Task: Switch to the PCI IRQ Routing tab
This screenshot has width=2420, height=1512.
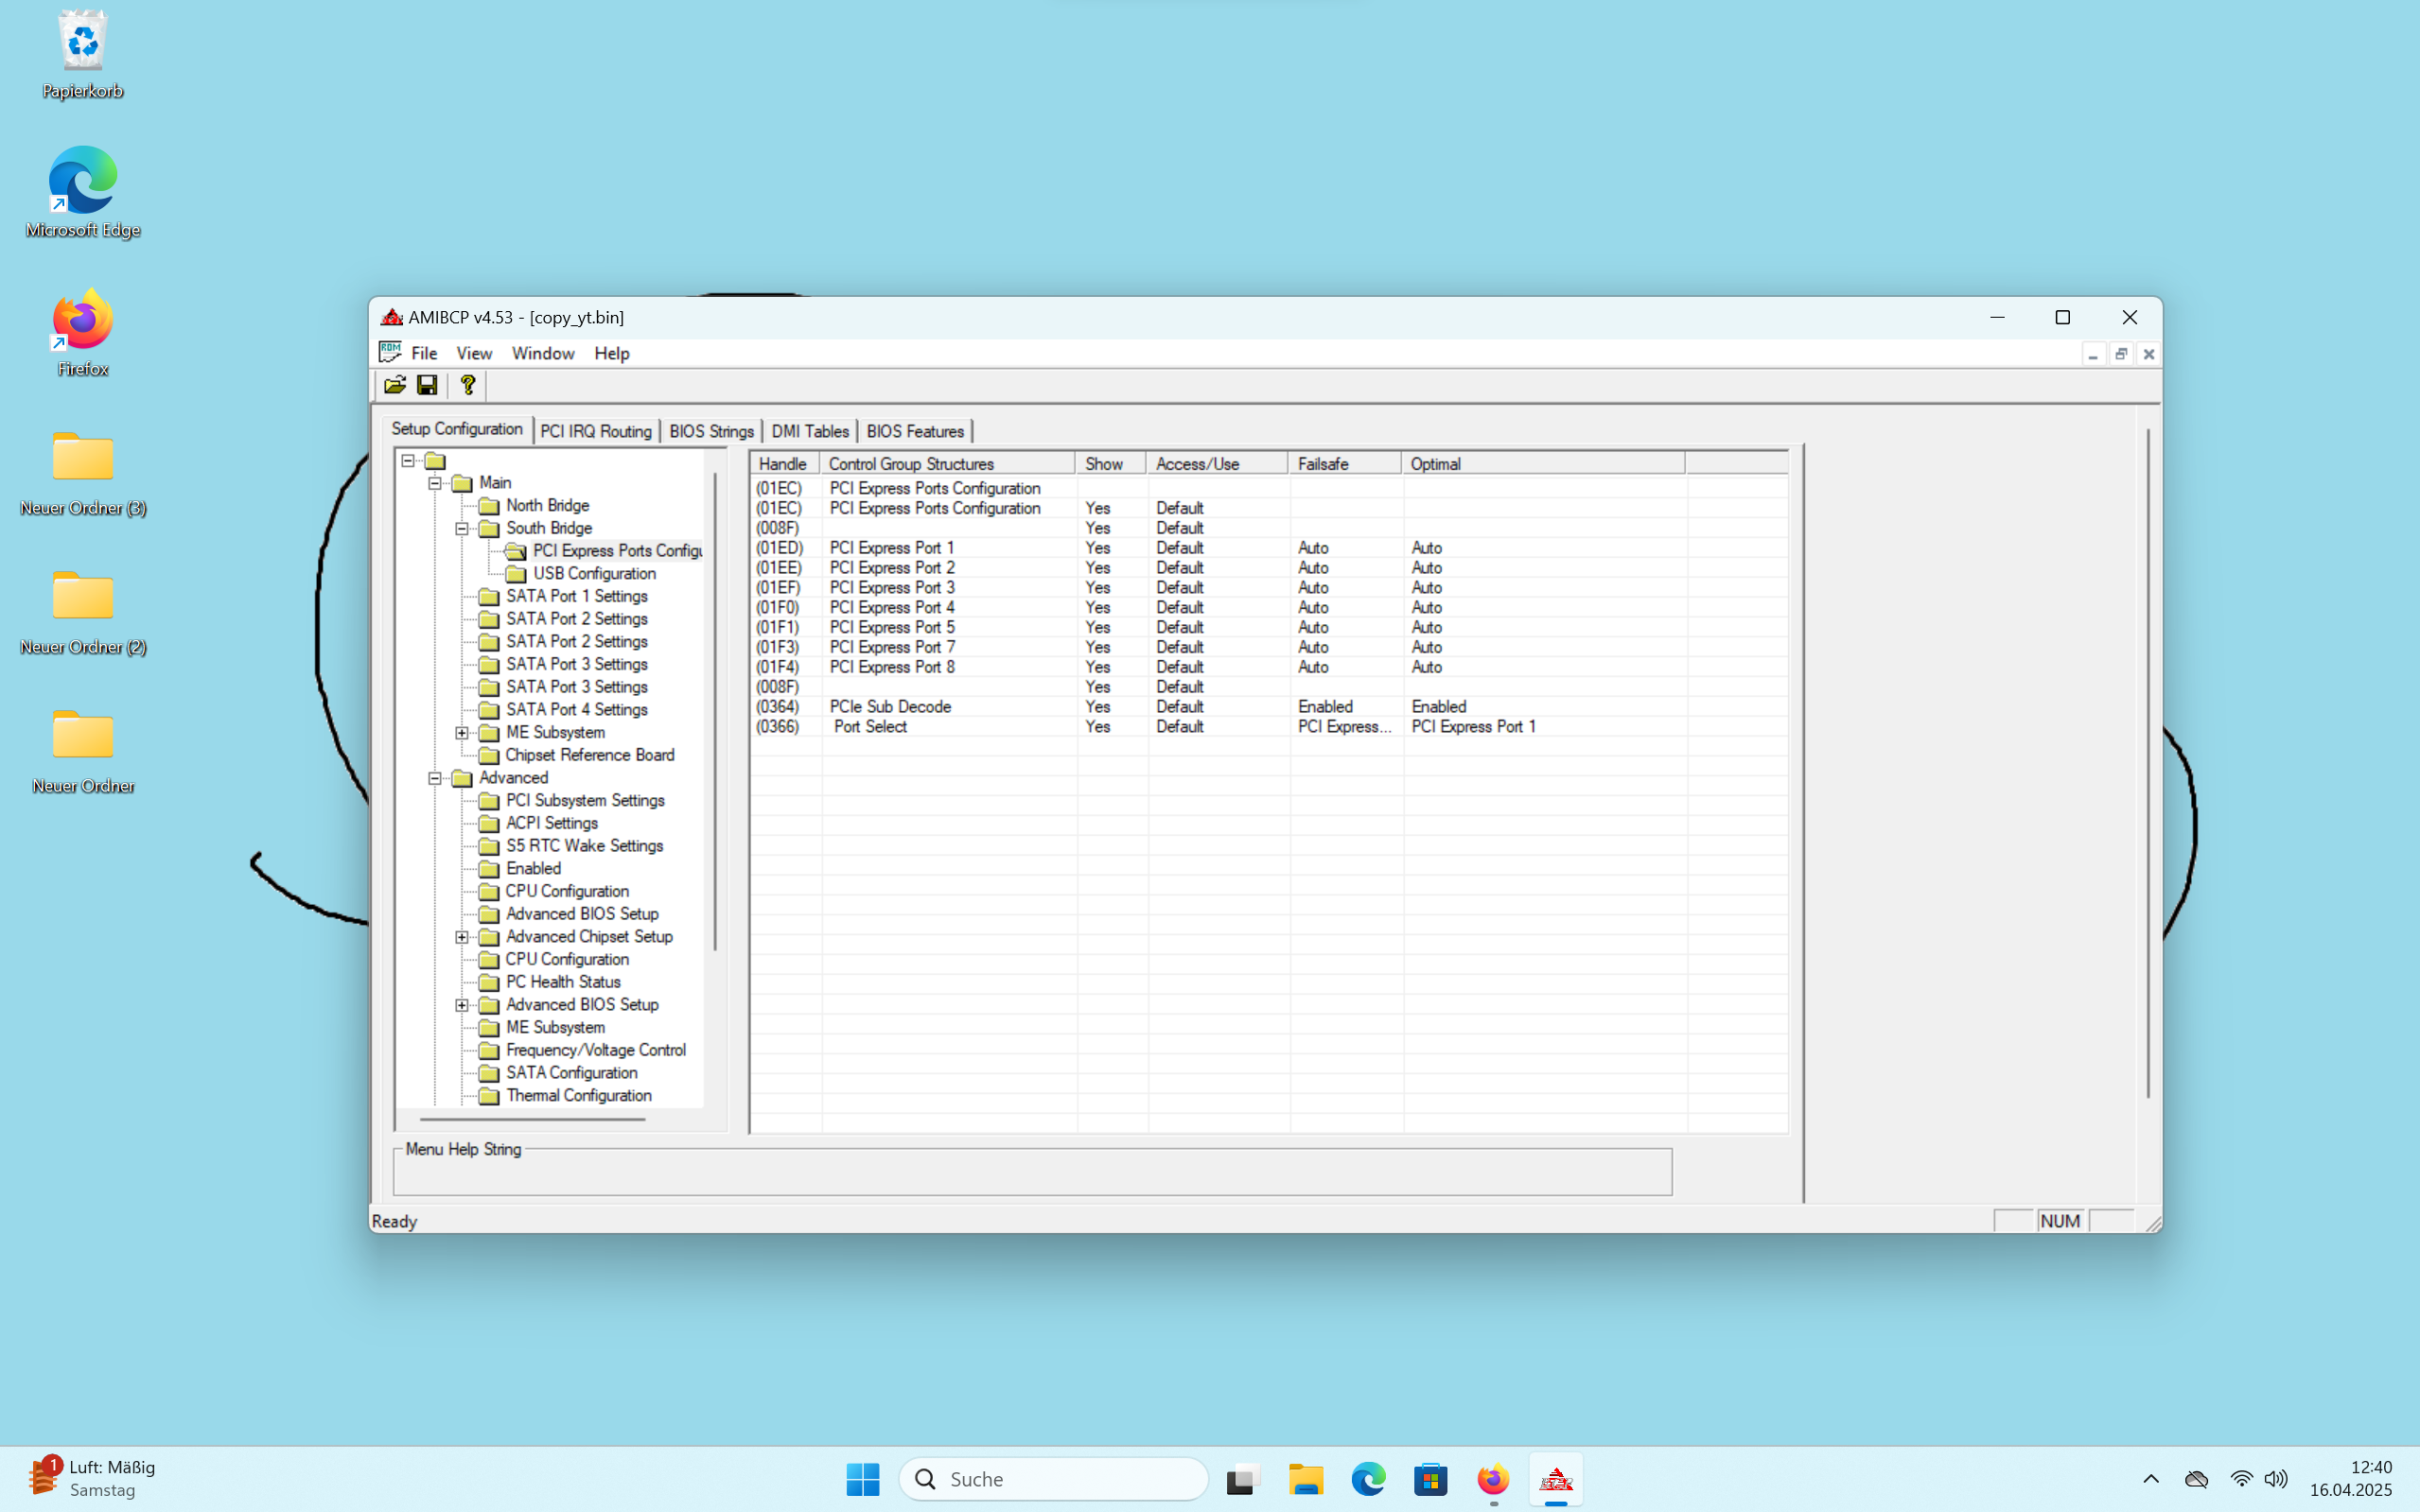Action: (595, 431)
